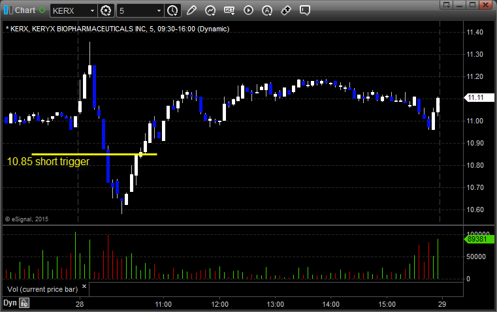Image resolution: width=497 pixels, height=312 pixels.
Task: Start bar replay with the play icon
Action: point(248,10)
